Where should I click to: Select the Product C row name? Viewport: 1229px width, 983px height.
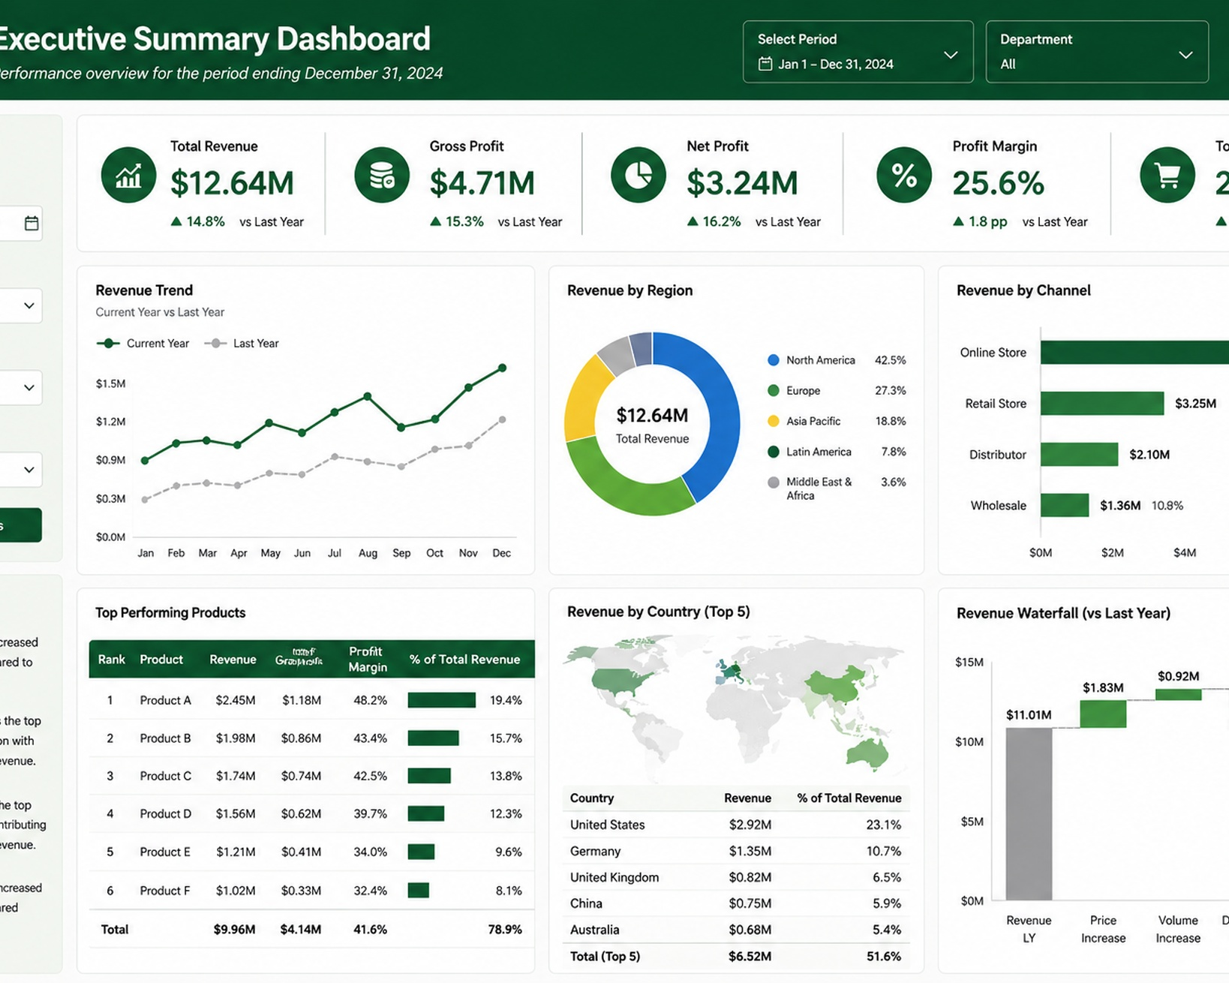click(x=165, y=776)
